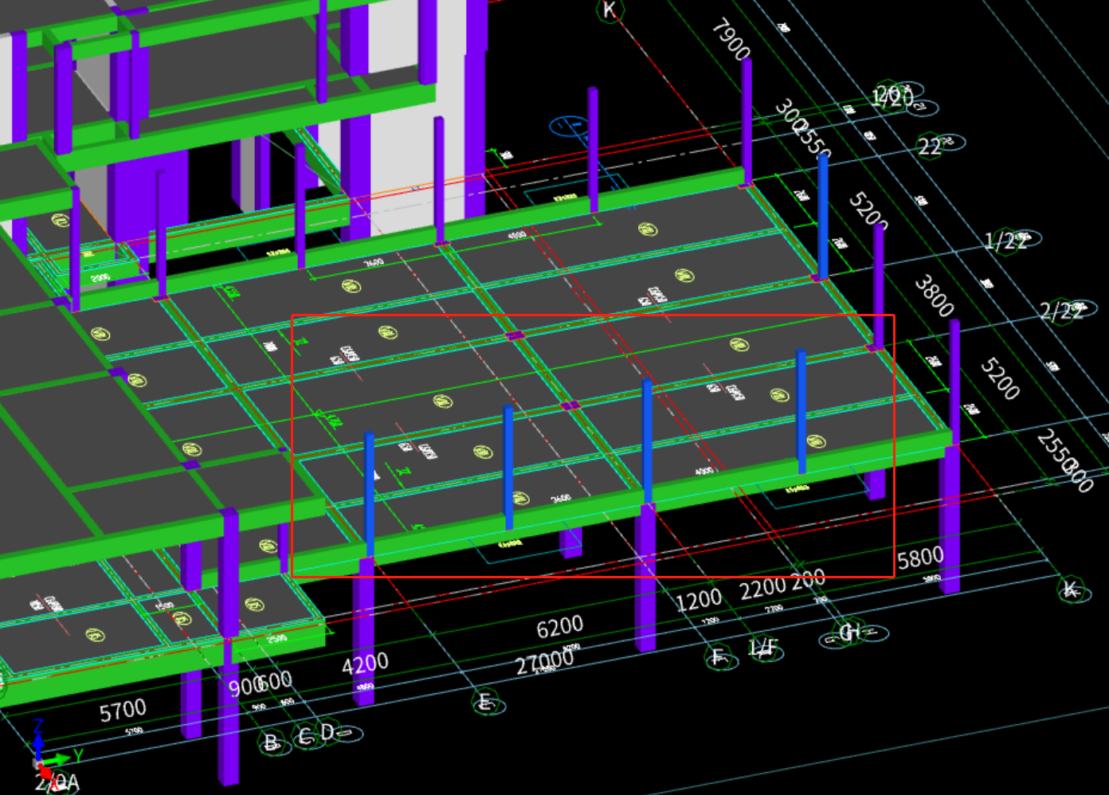Select the K axis bubble near 5800
Viewport: 1109px width, 795px height.
click(1071, 590)
